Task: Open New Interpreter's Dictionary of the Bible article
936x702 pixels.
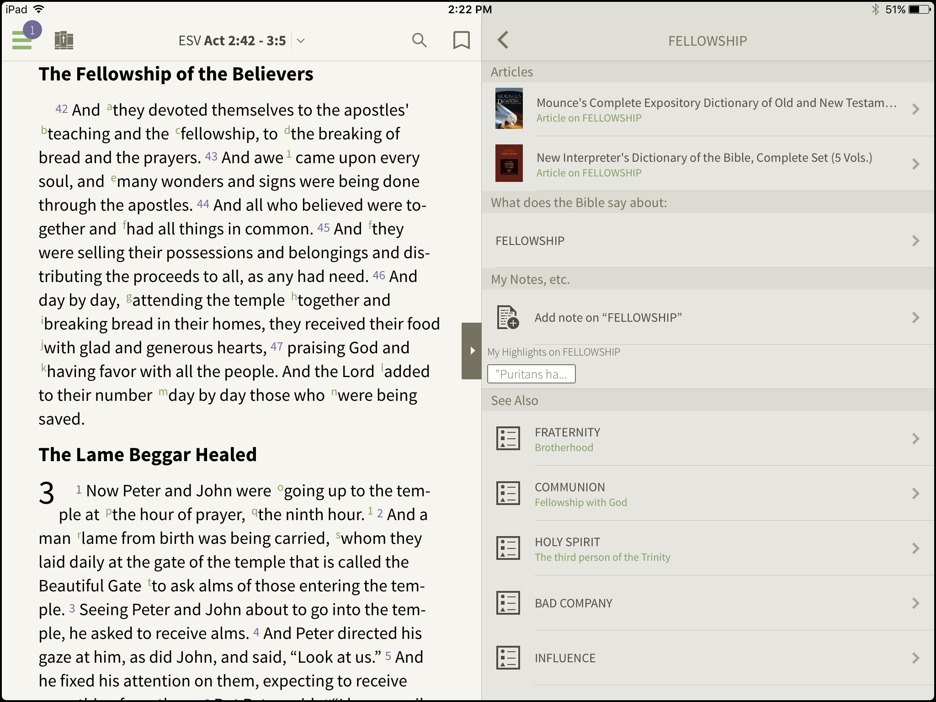Action: (708, 164)
